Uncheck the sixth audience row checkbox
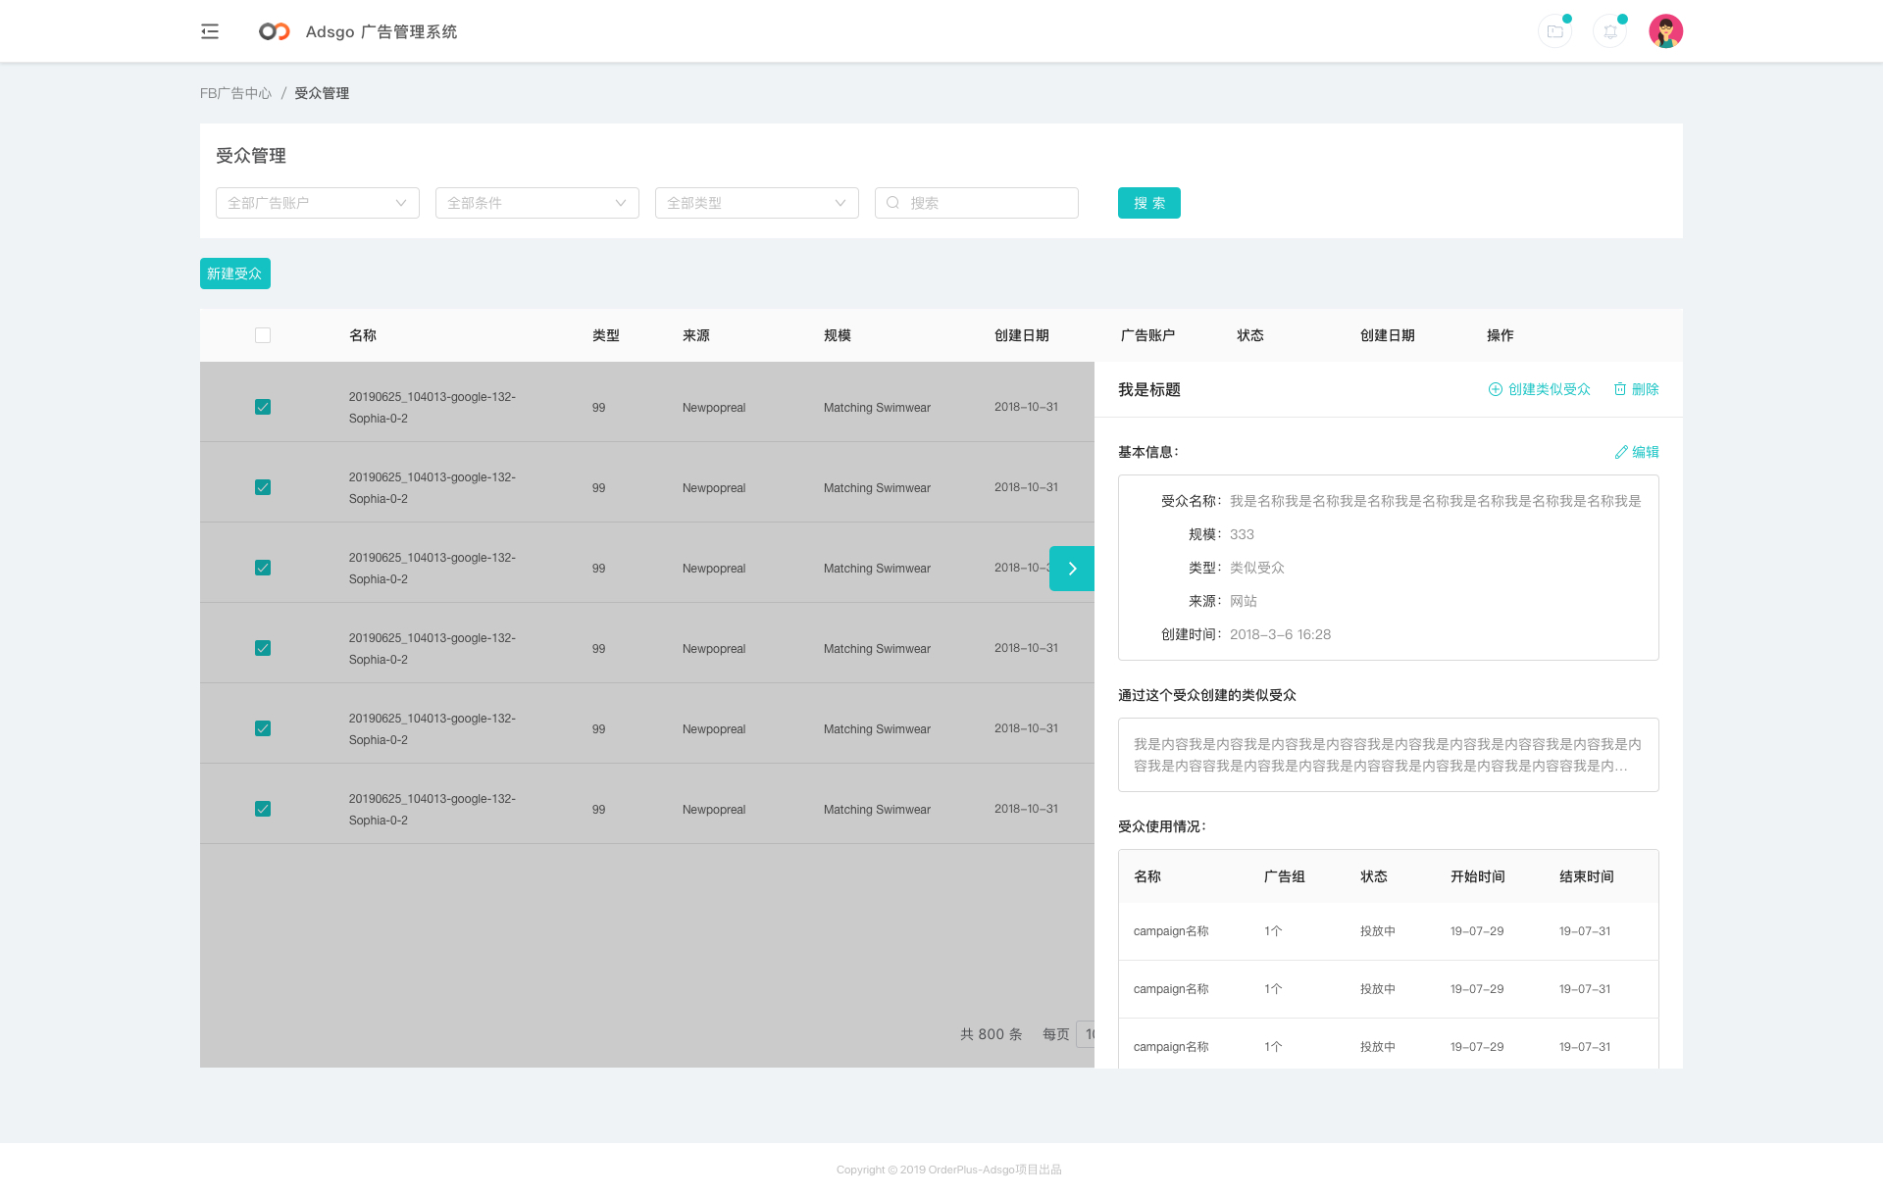1883x1196 pixels. point(263,809)
